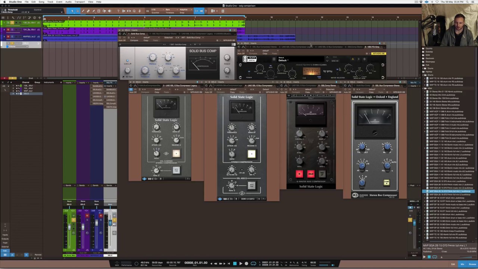Click the question mark help icon in toolbar
The width and height of the screenshot is (478, 269).
118,11
